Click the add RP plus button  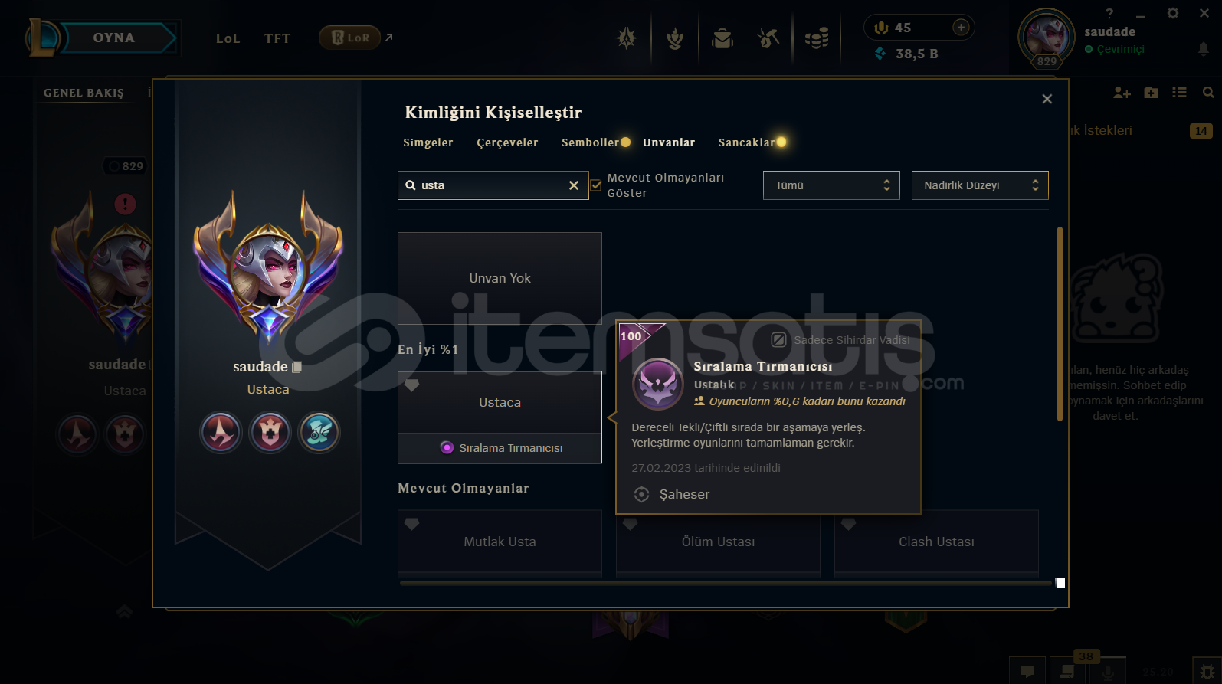pos(961,28)
